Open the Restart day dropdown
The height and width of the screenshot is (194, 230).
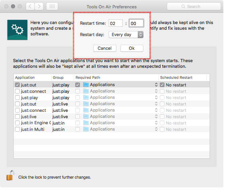click(126, 35)
